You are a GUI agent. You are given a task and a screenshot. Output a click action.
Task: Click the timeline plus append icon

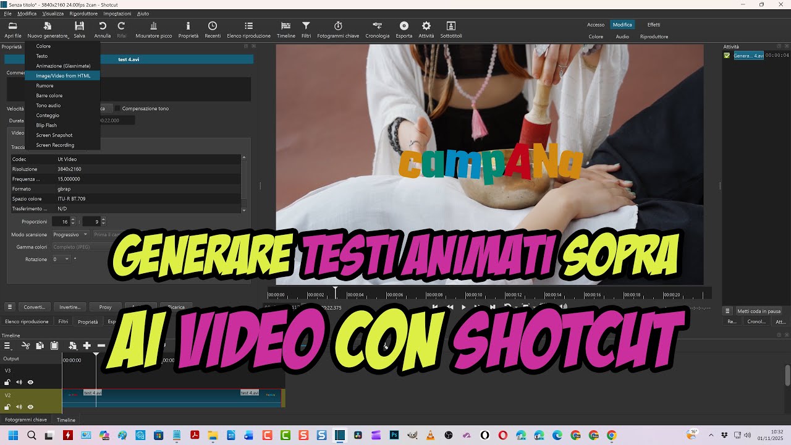pyautogui.click(x=87, y=345)
